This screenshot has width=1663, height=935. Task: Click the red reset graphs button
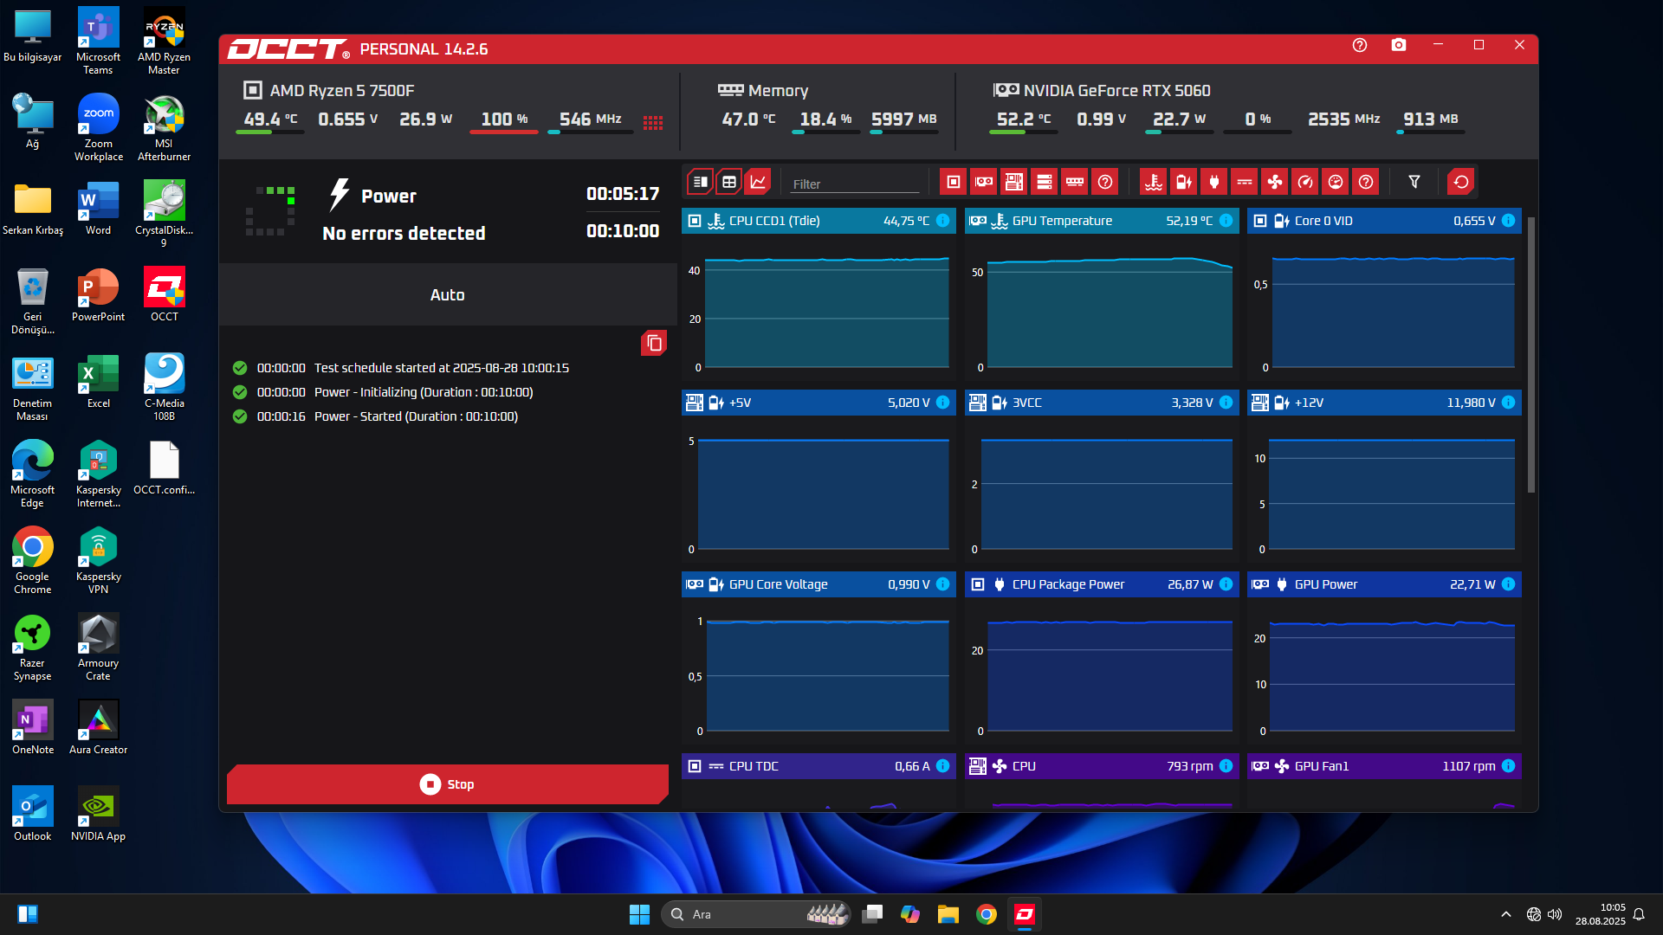click(1460, 182)
